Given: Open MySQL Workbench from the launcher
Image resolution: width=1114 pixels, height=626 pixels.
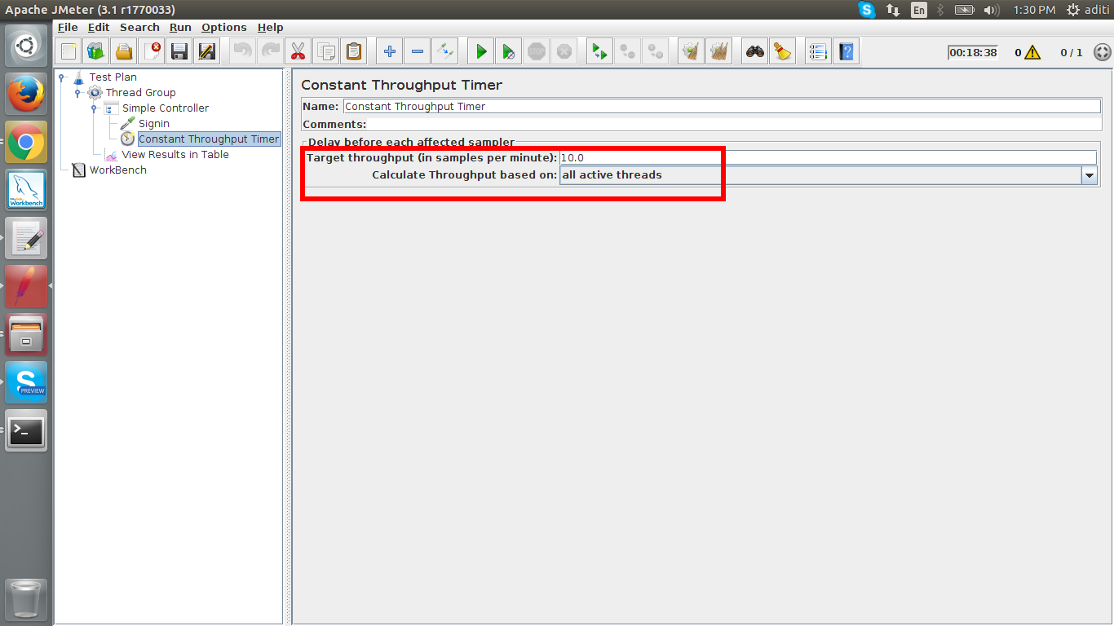Looking at the screenshot, I should click(x=26, y=191).
